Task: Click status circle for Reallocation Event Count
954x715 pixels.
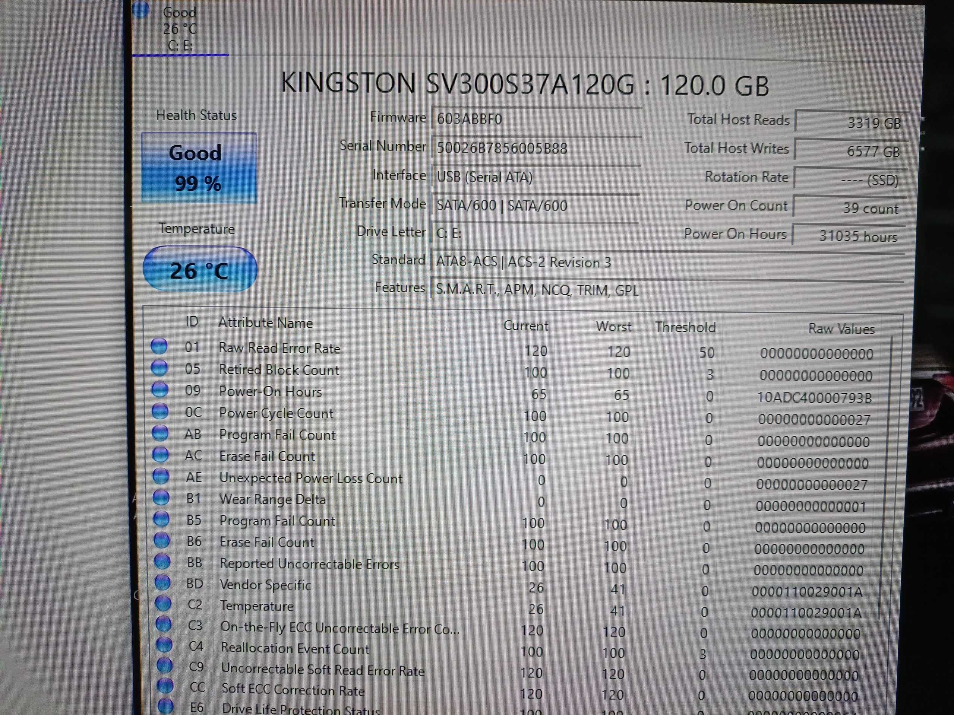Action: pyautogui.click(x=164, y=645)
